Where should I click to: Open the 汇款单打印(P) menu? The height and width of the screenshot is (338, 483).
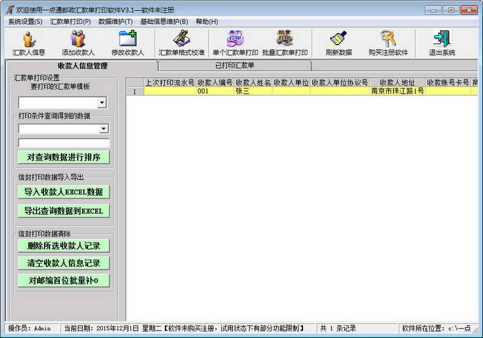[x=70, y=22]
